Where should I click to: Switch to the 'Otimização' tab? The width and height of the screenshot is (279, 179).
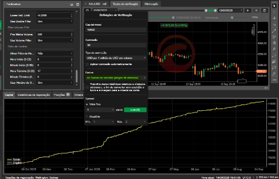[x=151, y=4]
